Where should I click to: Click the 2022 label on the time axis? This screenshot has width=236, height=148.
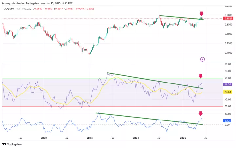(x=44, y=138)
